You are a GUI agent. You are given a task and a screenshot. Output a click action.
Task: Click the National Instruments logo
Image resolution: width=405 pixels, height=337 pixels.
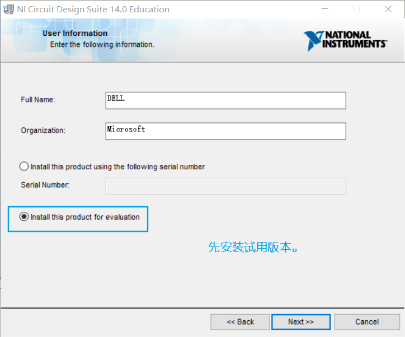[345, 40]
